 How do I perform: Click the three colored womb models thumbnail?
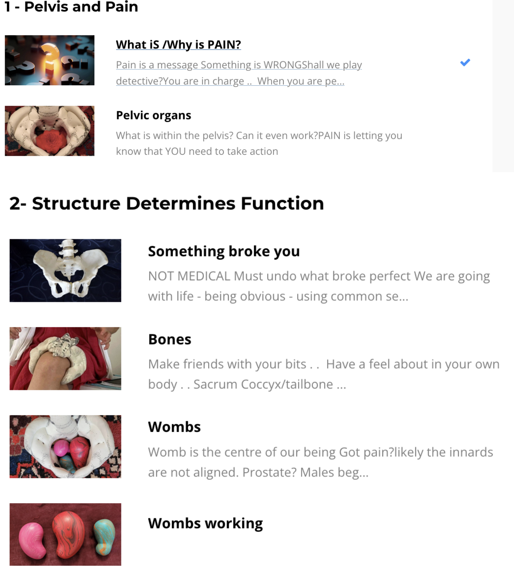pyautogui.click(x=65, y=534)
